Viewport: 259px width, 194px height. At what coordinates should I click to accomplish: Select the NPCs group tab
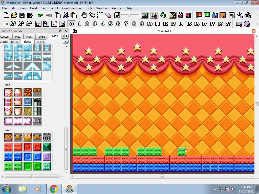point(14,42)
